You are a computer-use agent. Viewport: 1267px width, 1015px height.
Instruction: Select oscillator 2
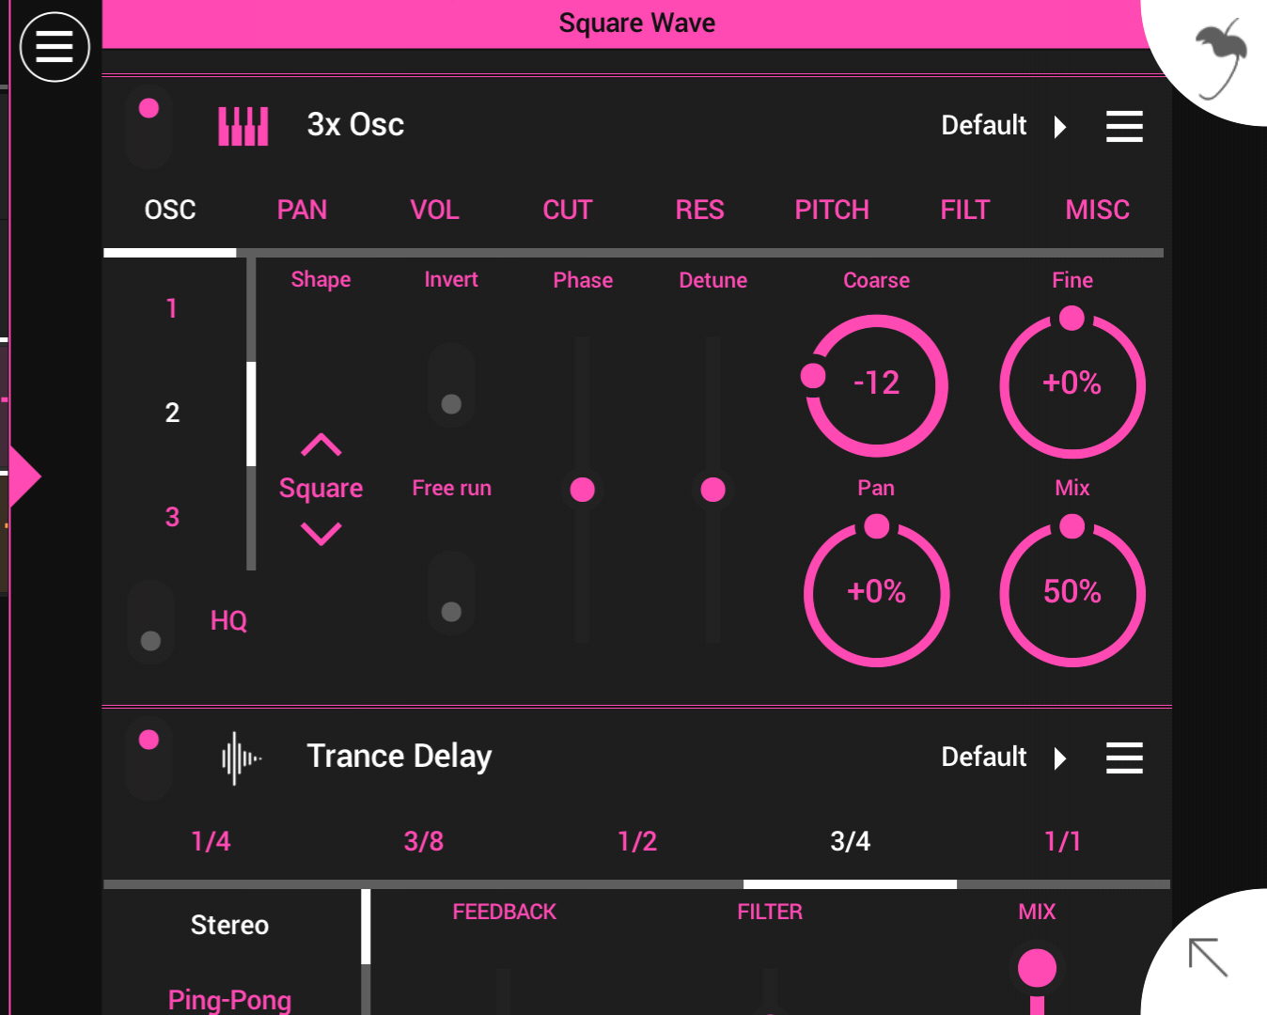172,413
